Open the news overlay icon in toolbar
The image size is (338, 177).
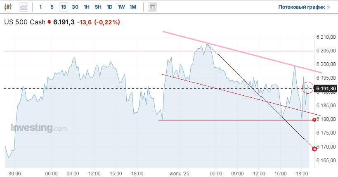(x=152, y=7)
